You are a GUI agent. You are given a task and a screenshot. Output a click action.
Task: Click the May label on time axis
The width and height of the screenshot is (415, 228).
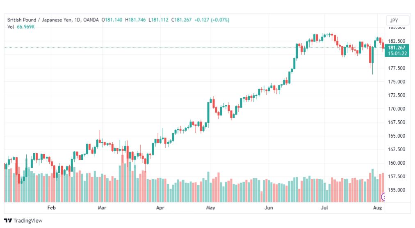(211, 207)
